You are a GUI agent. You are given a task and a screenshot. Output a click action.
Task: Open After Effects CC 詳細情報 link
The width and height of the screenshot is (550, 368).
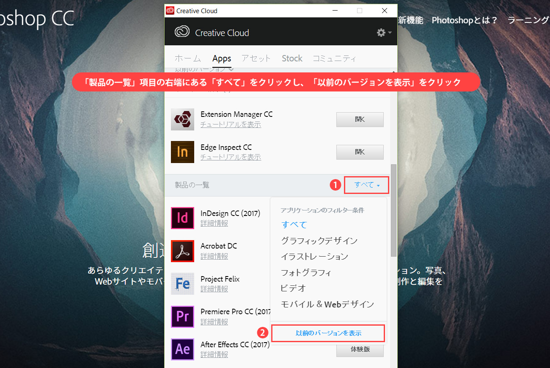[x=214, y=354]
